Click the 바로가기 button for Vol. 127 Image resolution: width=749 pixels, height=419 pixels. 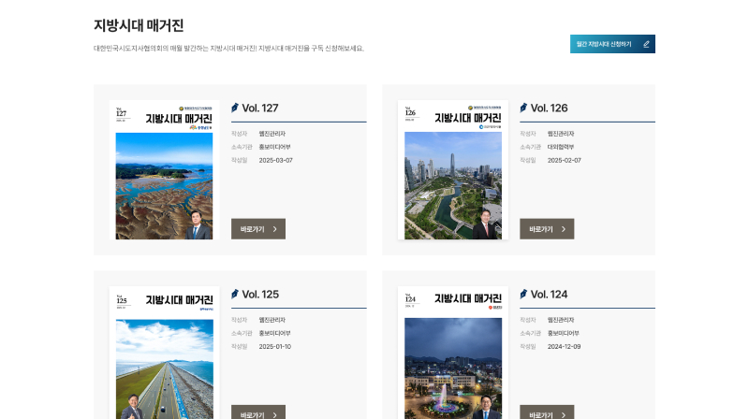pos(258,229)
